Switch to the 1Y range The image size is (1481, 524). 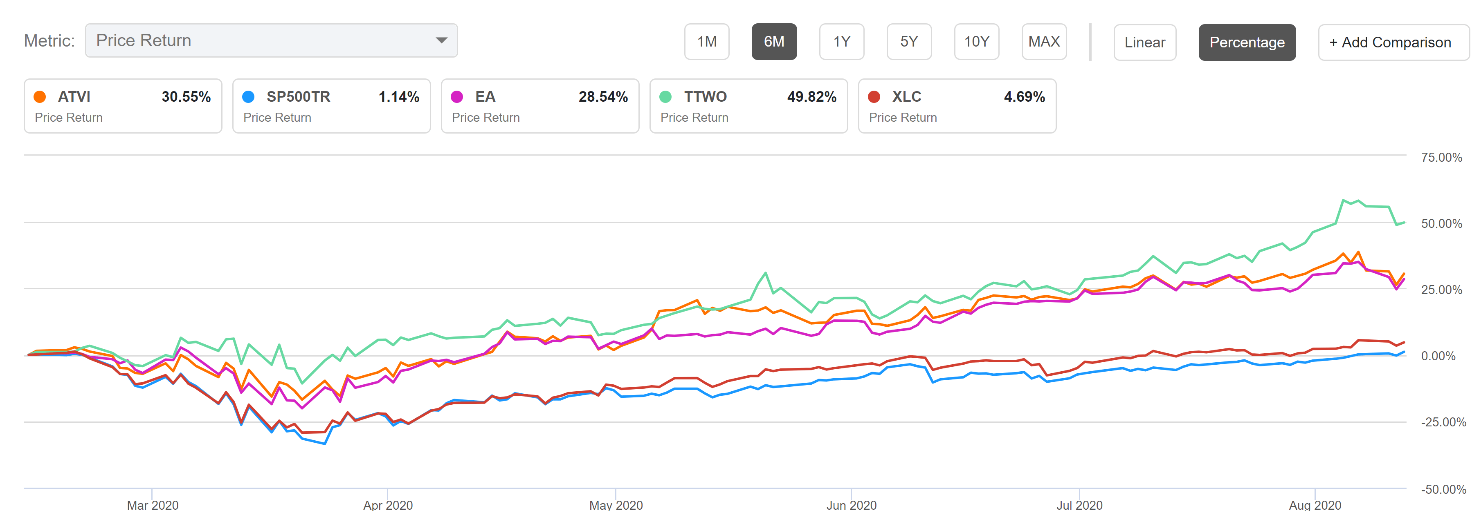(x=841, y=41)
